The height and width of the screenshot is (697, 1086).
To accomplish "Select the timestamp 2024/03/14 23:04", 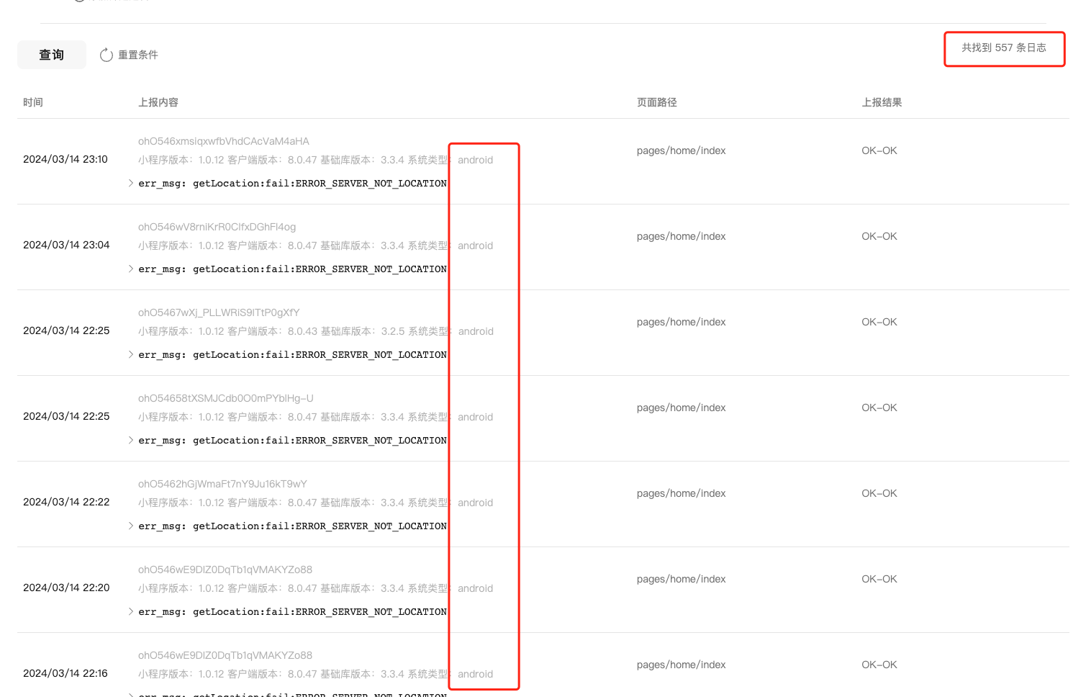I will [x=66, y=245].
